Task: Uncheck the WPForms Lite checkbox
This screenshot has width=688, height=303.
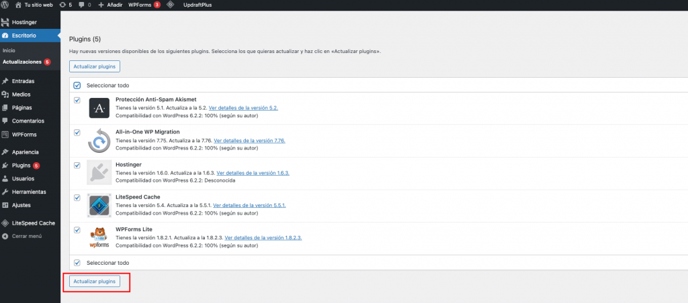Action: (77, 230)
